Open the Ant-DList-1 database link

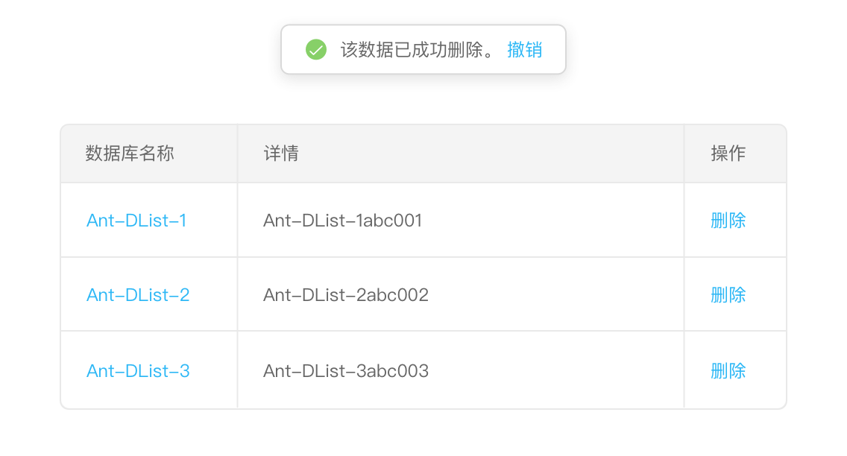click(136, 221)
